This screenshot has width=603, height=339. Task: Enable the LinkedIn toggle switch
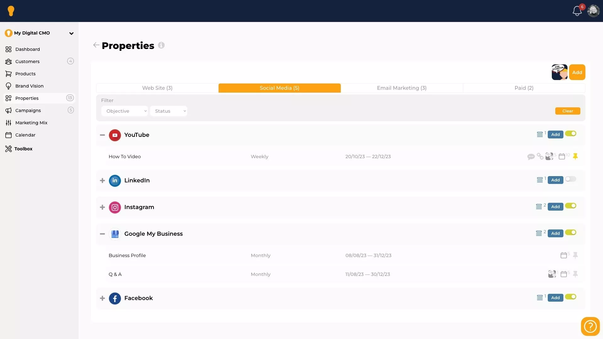coord(570,179)
